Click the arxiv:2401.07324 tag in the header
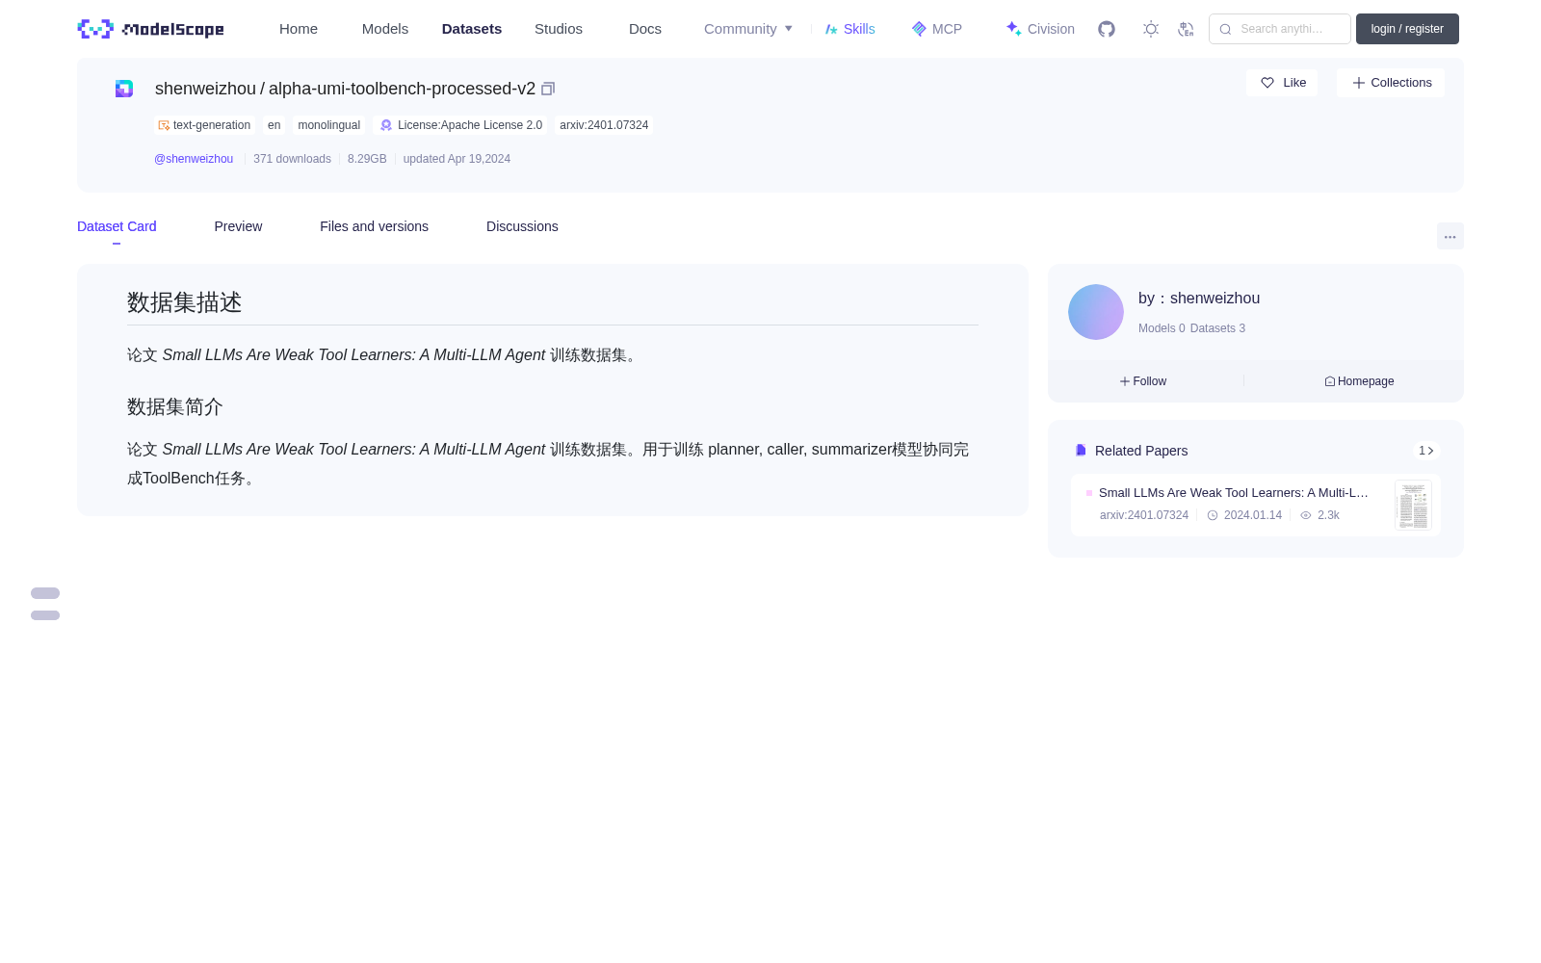 pos(604,125)
